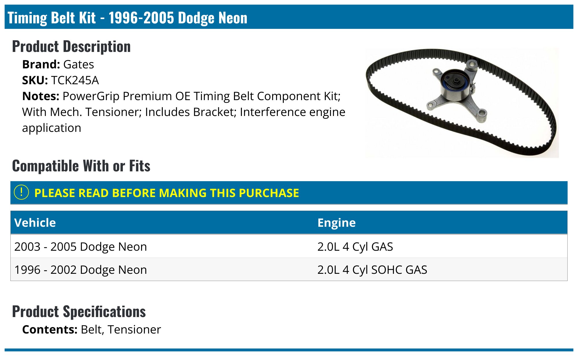Viewport: 578px width, 356px height.
Task: Click the 2.0L 4 Cyl SOHC GAS cell
Action: (x=372, y=270)
